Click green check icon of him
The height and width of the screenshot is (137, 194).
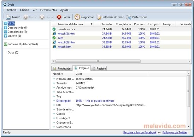(54, 38)
